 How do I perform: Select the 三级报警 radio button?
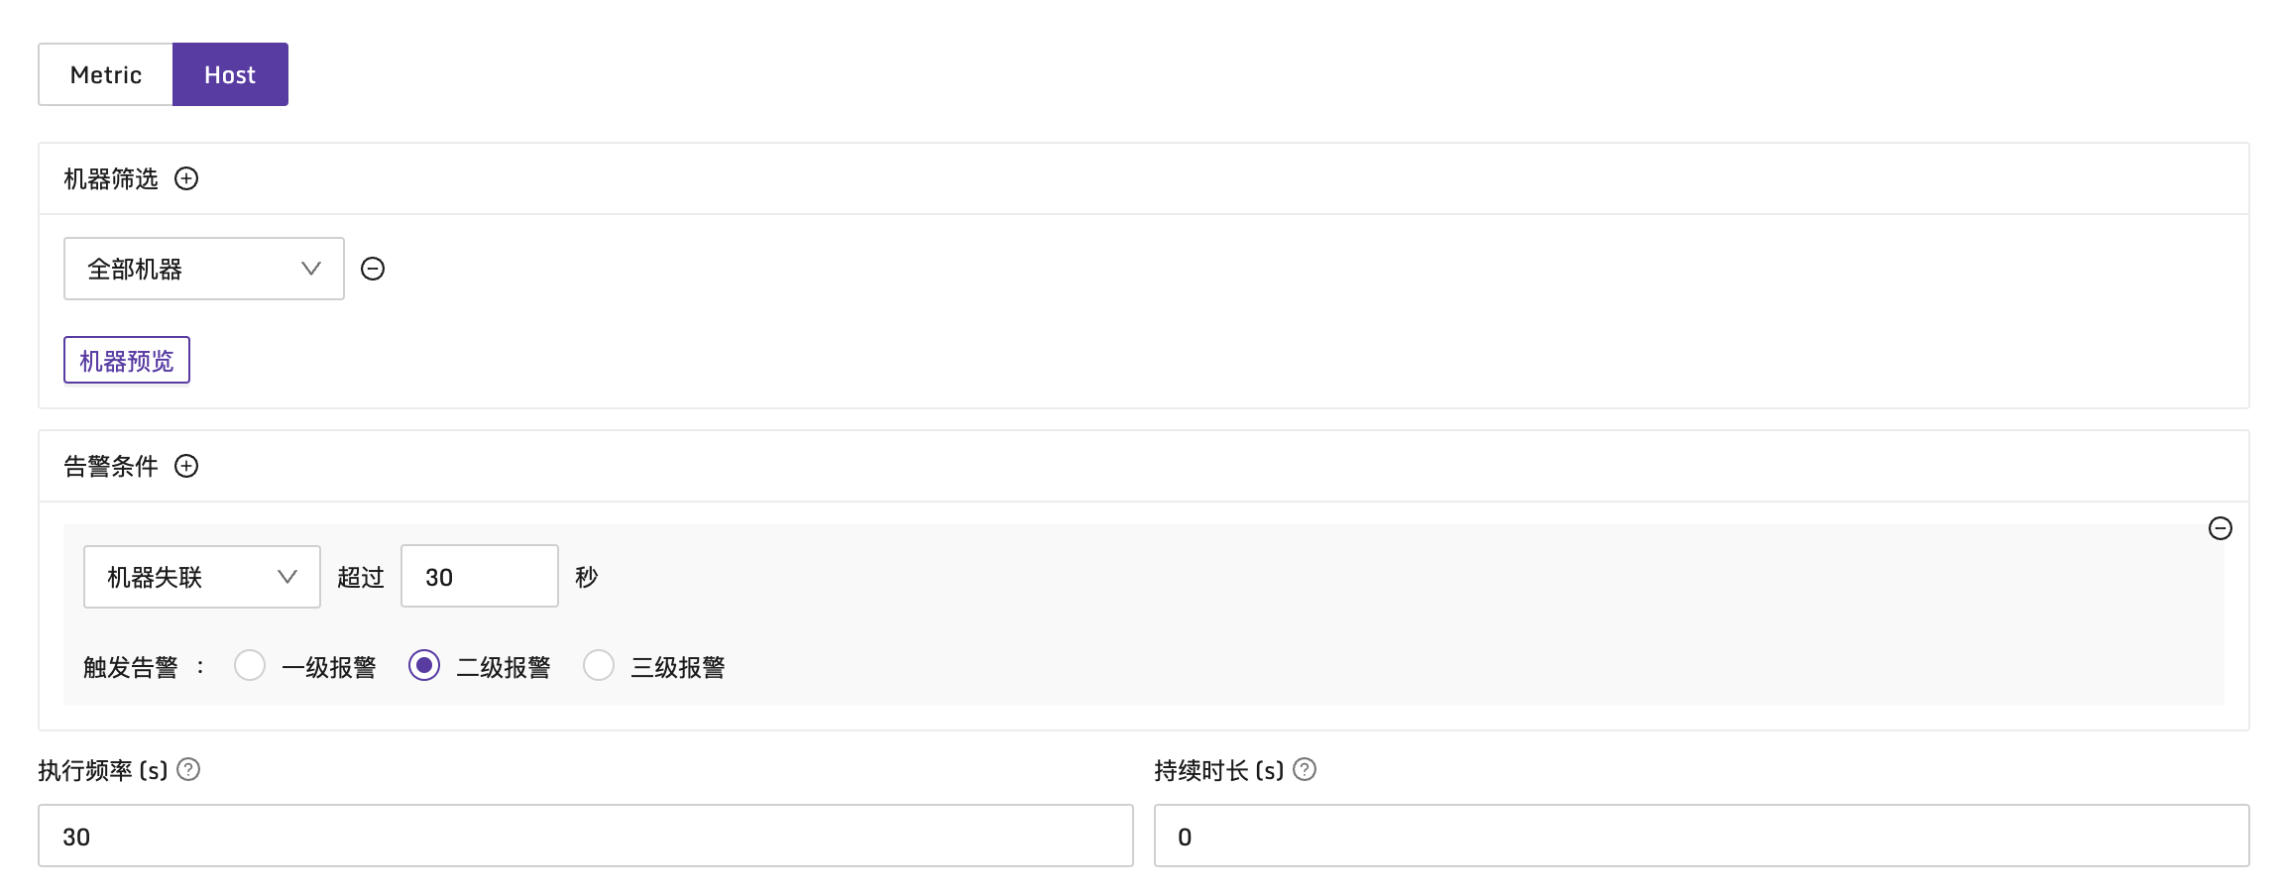(x=599, y=666)
